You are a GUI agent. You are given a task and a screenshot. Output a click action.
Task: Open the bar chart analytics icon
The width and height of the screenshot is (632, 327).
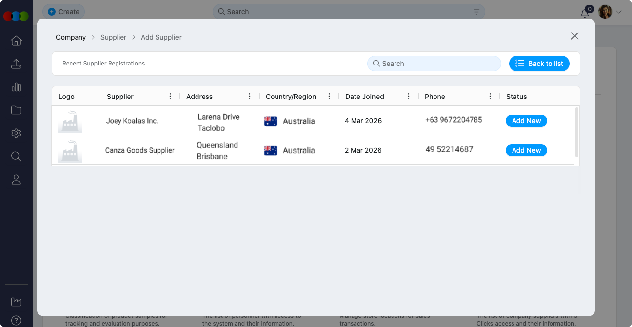16,87
